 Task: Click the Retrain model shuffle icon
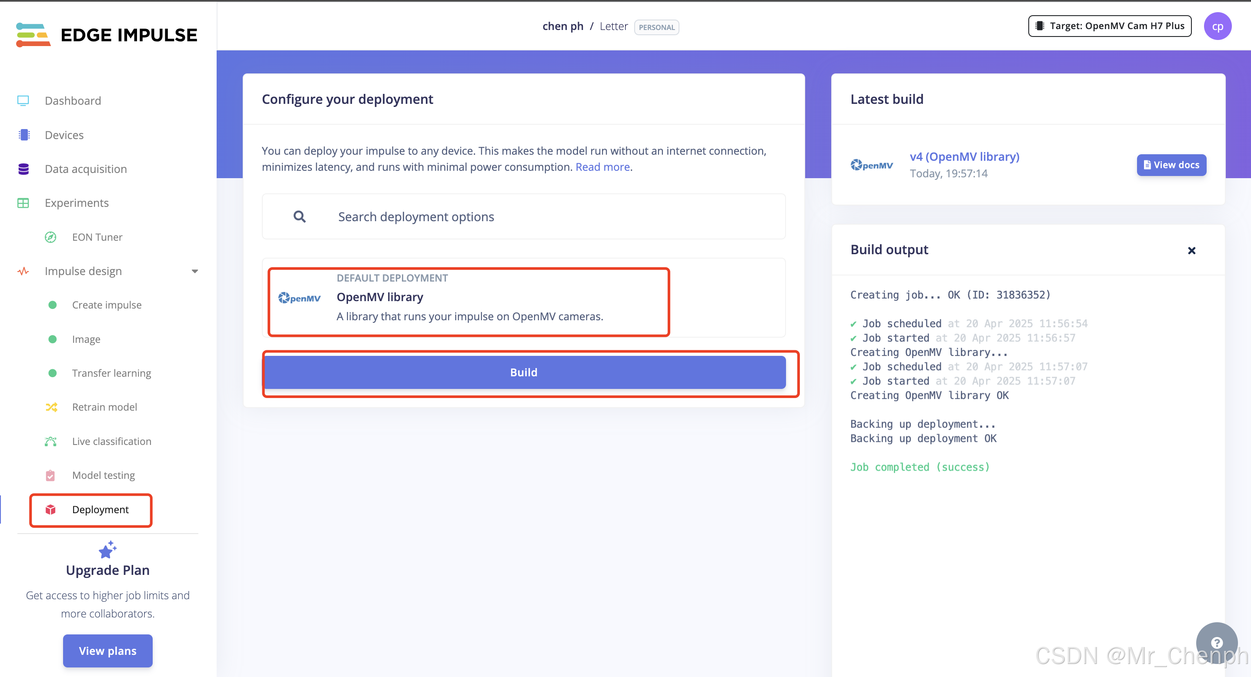(x=51, y=407)
